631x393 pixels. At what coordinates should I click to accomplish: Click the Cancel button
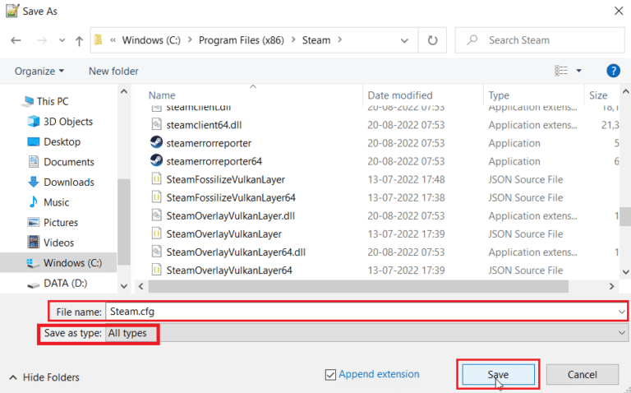[x=582, y=374]
